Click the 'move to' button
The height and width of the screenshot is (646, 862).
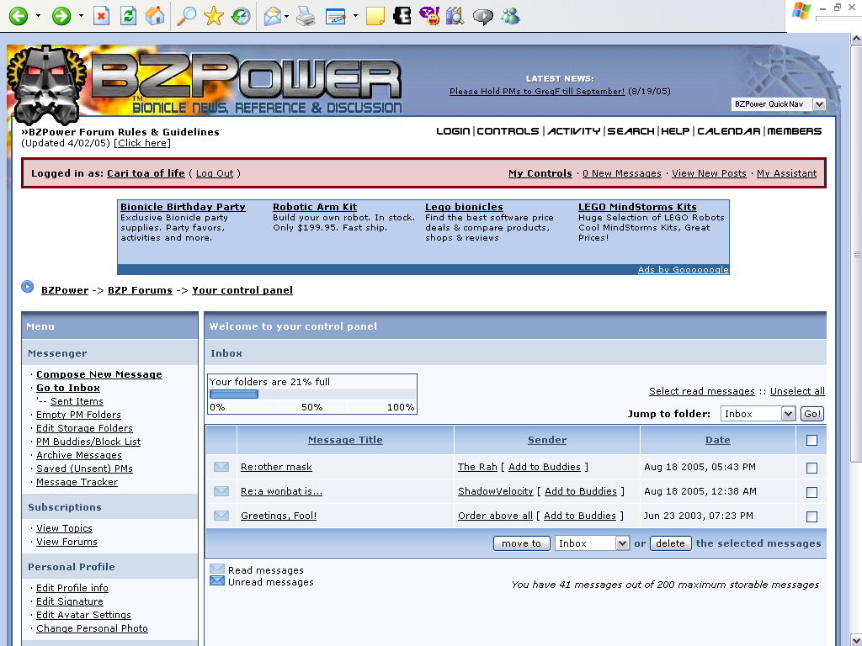click(x=521, y=543)
